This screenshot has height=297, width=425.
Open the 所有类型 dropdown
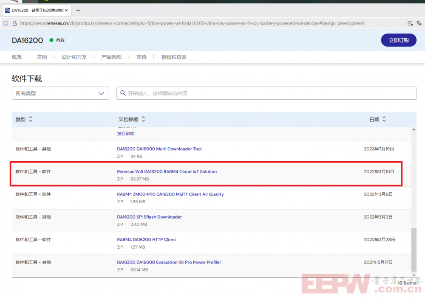[x=60, y=93]
